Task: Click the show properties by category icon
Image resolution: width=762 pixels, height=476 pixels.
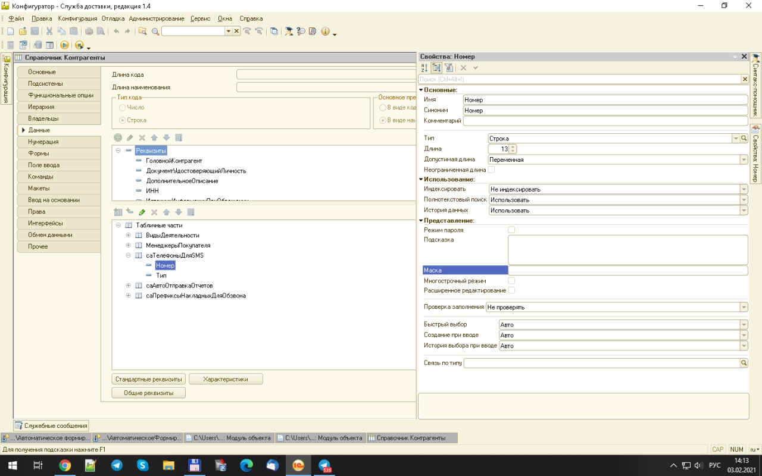Action: [436, 68]
